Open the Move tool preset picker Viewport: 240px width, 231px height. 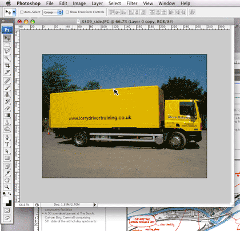14,12
